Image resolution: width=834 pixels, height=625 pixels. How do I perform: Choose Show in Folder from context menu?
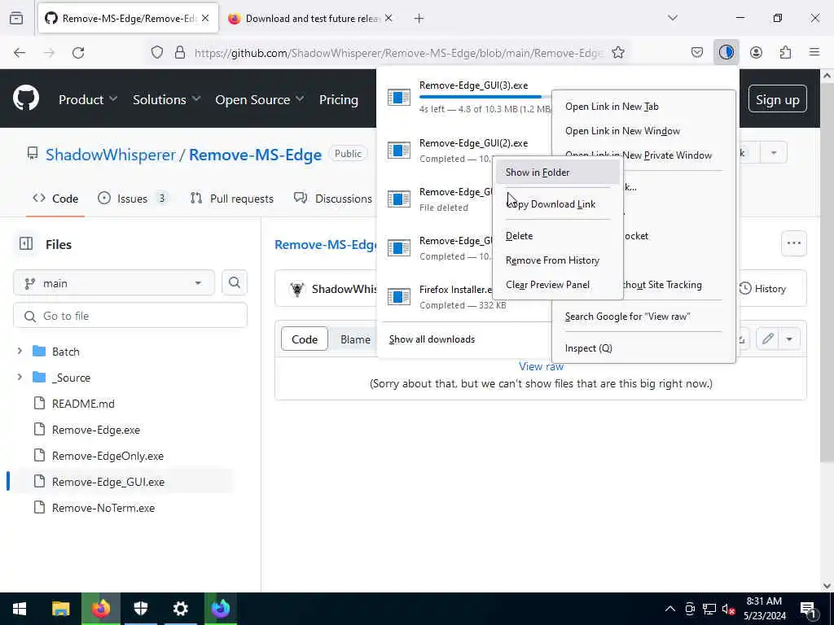point(557,173)
